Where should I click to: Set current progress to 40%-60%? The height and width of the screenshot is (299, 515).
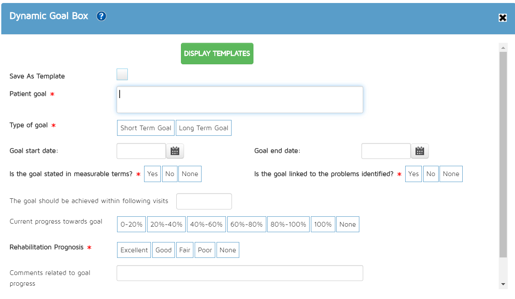207,224
